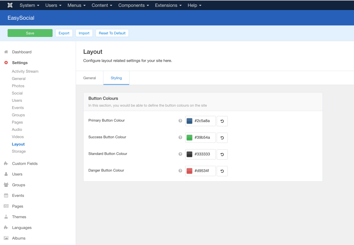Screen dimensions: 354x245
Task: Open Activity Stream settings
Action: (25, 71)
